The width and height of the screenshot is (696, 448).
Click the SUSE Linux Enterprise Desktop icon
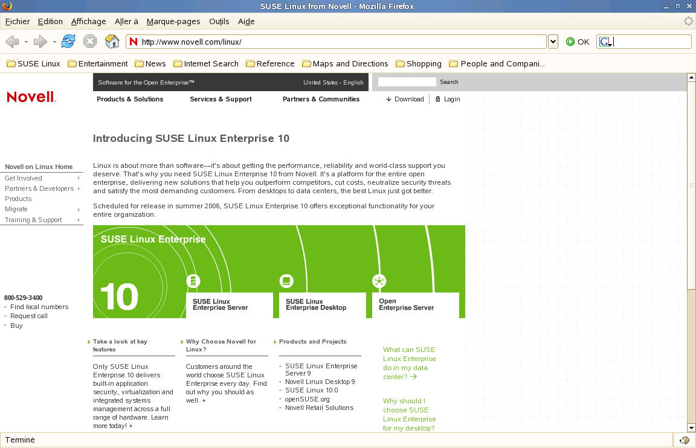point(286,281)
